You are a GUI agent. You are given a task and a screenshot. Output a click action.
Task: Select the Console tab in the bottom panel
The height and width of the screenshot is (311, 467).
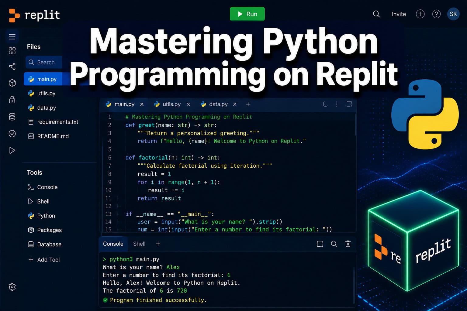pyautogui.click(x=113, y=244)
